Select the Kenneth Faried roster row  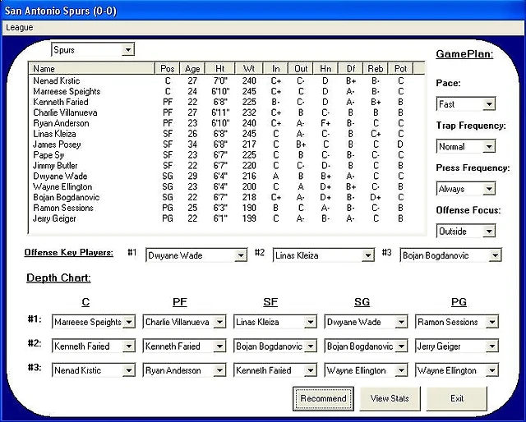pos(227,102)
